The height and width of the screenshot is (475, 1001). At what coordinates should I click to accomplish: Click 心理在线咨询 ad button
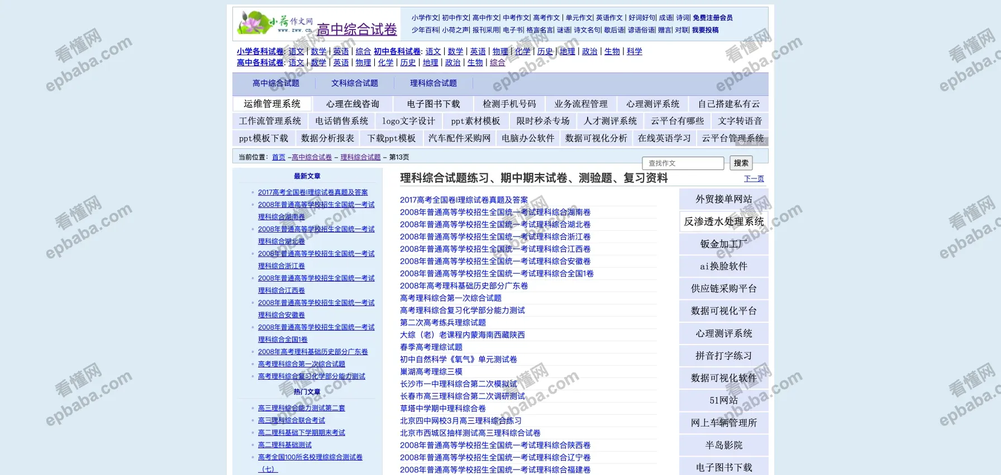353,104
